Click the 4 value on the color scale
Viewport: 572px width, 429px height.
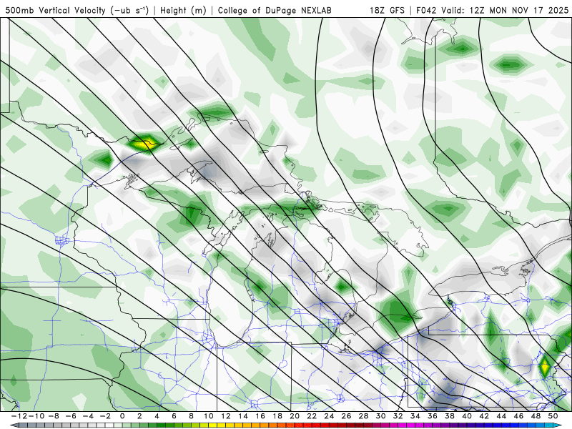coord(157,416)
